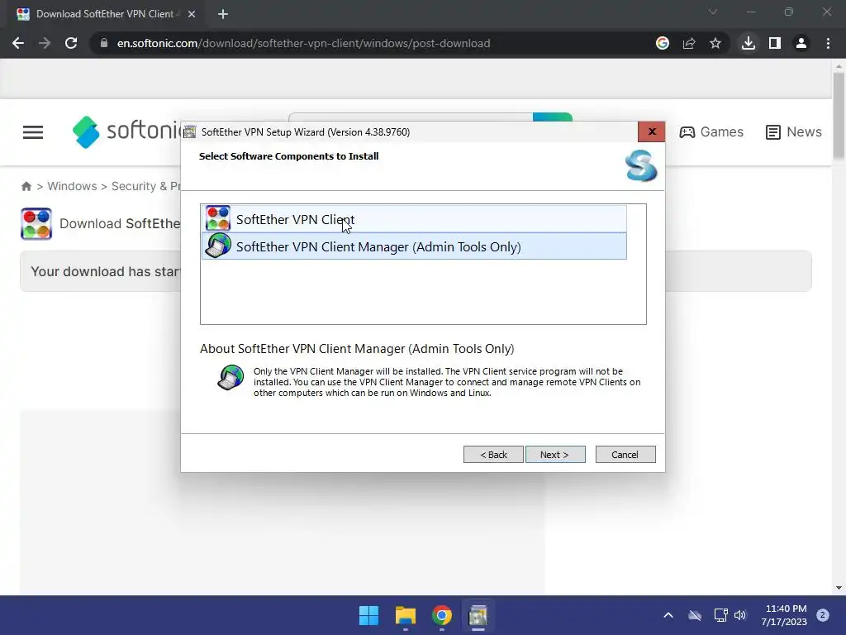Viewport: 846px width, 635px height.
Task: Click the Softonic green search button
Action: click(553, 117)
